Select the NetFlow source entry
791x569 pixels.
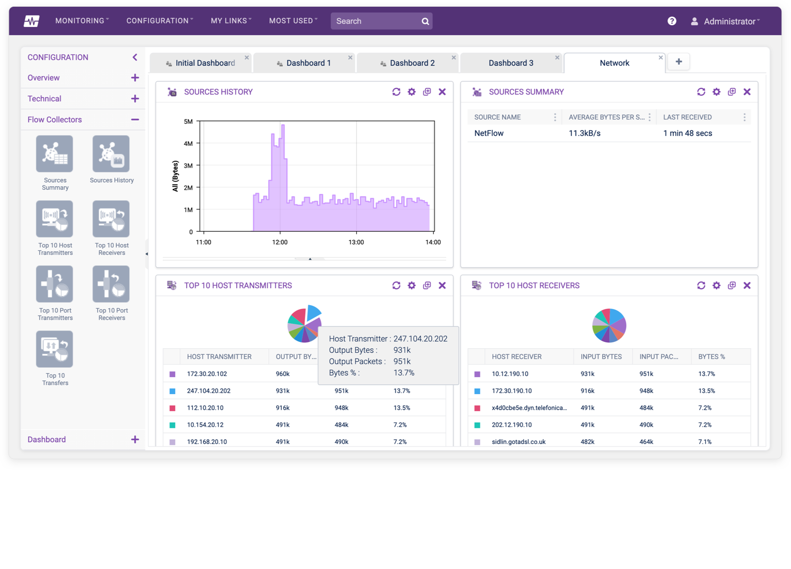click(x=488, y=133)
